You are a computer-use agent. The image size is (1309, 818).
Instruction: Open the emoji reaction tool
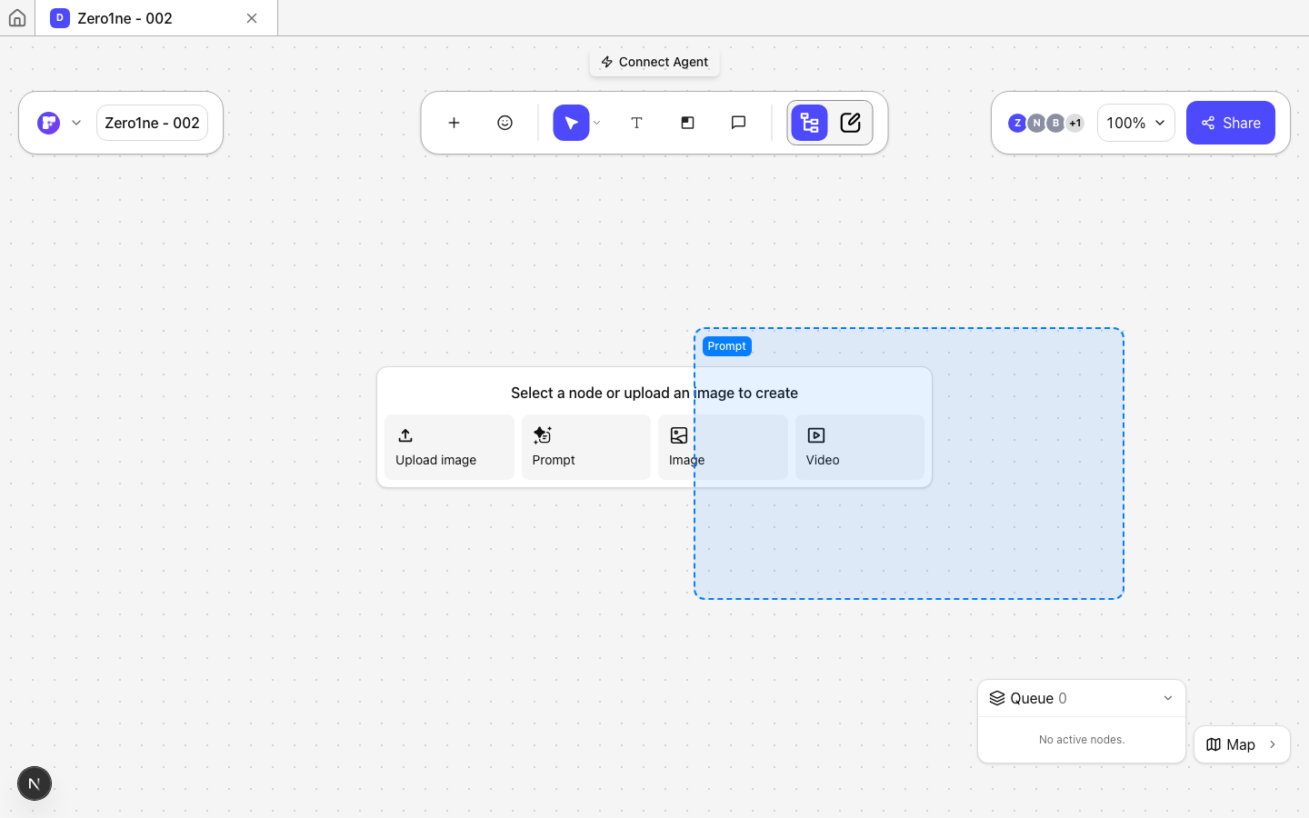point(505,123)
